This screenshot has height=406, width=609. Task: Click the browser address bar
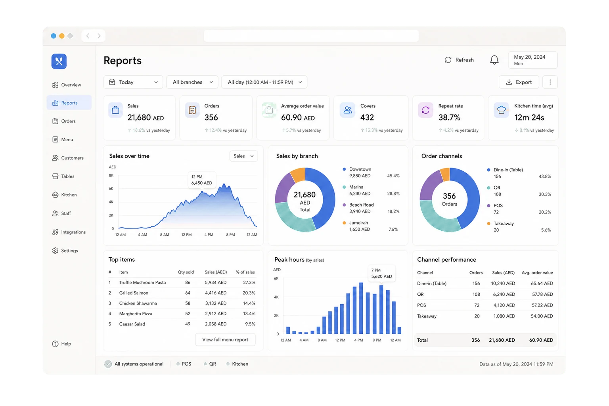311,36
